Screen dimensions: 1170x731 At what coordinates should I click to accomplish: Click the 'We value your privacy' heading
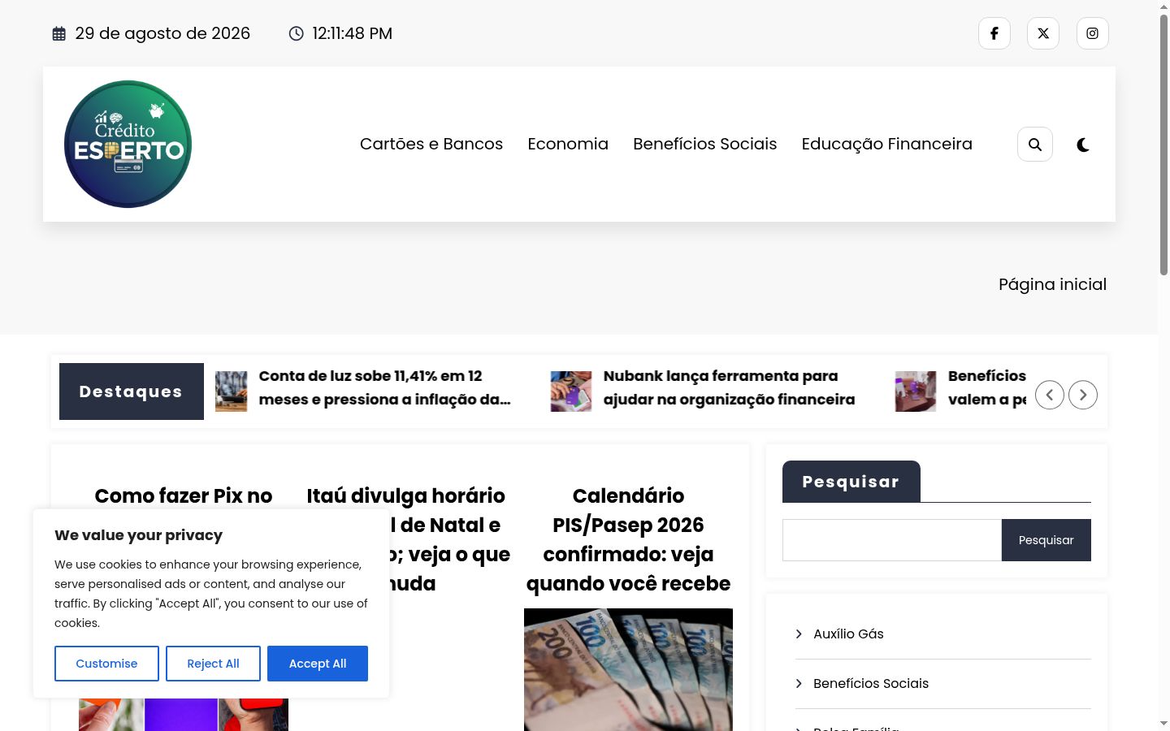pyautogui.click(x=139, y=535)
